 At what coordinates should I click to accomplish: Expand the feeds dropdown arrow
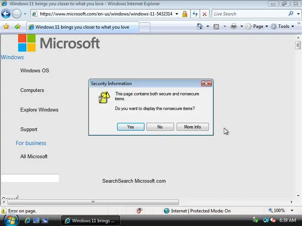click(x=225, y=26)
